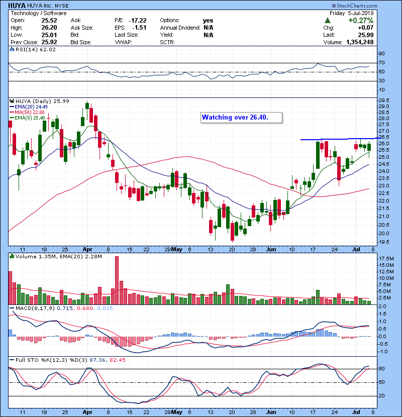Click the blue horizontal resistance line near 26.5
Viewport: 402px width, 417px height.
click(341, 139)
